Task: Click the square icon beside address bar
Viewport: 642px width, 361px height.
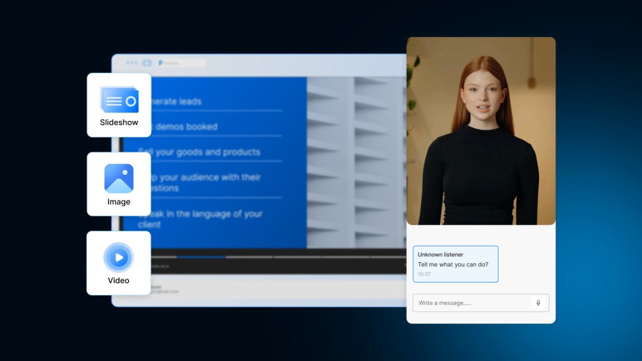Action: click(147, 63)
